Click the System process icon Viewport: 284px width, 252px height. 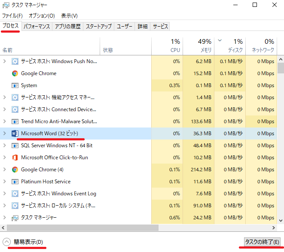tap(15, 85)
